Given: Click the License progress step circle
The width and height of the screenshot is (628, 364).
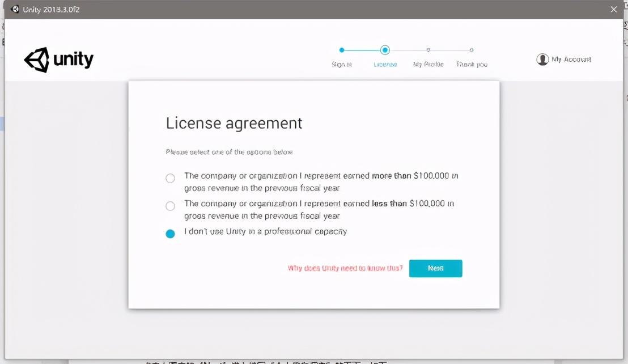Looking at the screenshot, I should [385, 50].
